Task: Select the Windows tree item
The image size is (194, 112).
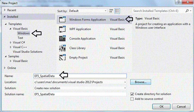Action: pyautogui.click(x=24, y=33)
